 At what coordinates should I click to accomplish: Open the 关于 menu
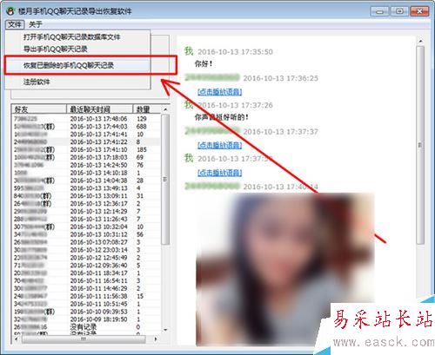tap(36, 24)
